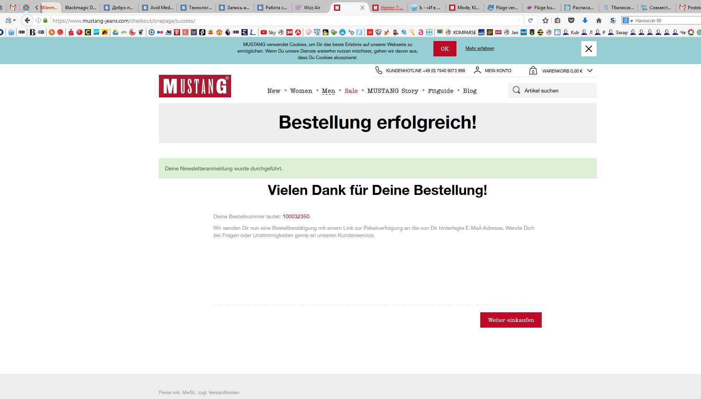Screen dimensions: 701x399
Task: Click the browser back arrow button
Action: point(27,20)
